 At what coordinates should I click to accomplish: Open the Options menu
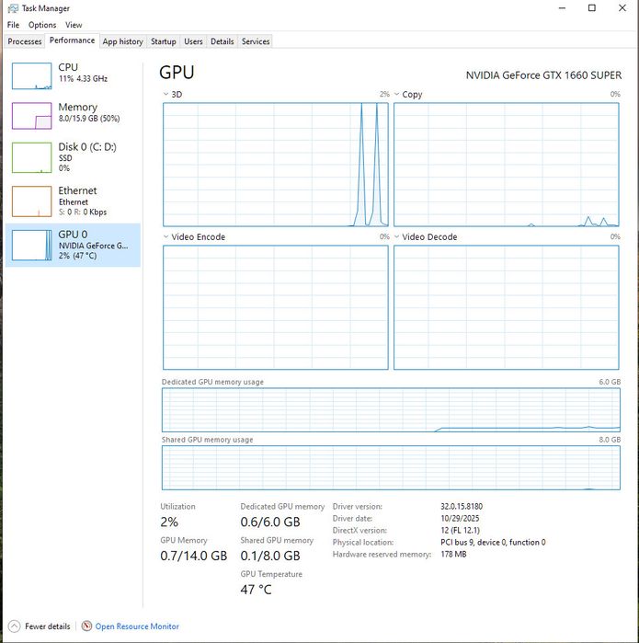click(42, 25)
